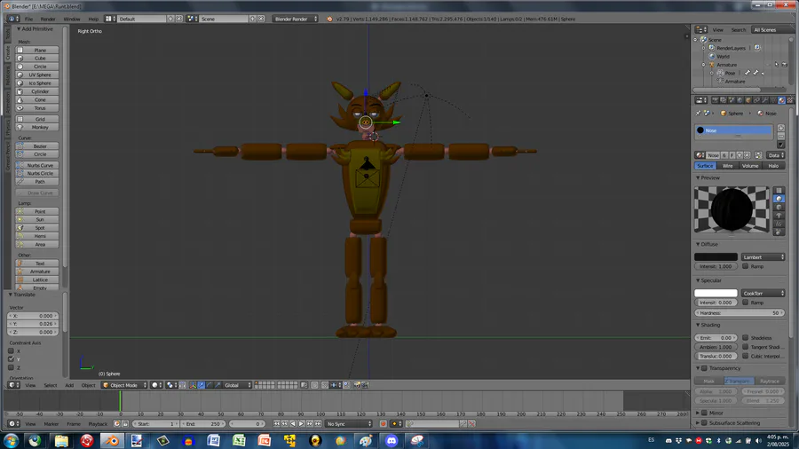Enable the Mirror panel checkbox
Image resolution: width=799 pixels, height=449 pixels.
[x=704, y=413]
